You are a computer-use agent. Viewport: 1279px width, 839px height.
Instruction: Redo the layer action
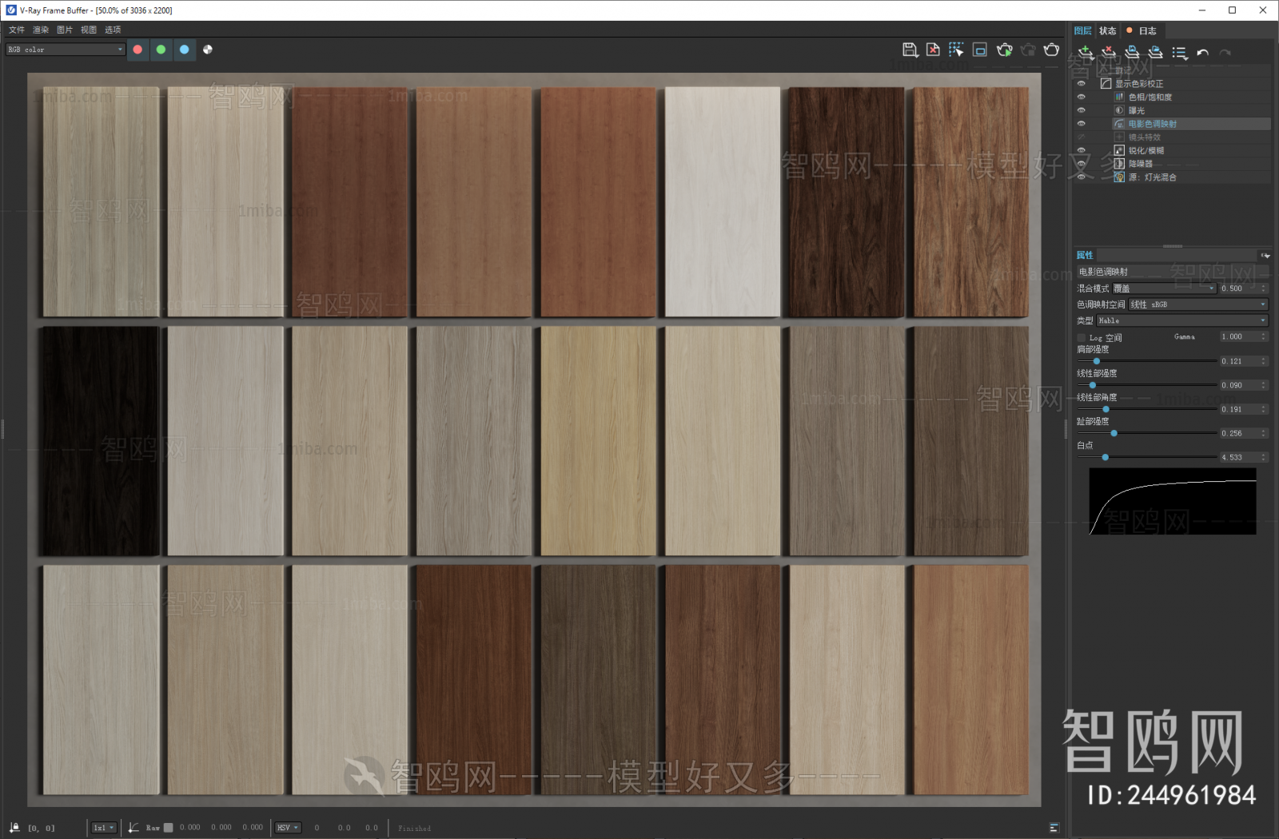(x=1225, y=53)
